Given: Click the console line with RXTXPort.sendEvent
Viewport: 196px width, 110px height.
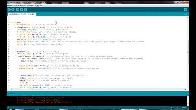Looking at the screenshot, I should click(41, 97).
